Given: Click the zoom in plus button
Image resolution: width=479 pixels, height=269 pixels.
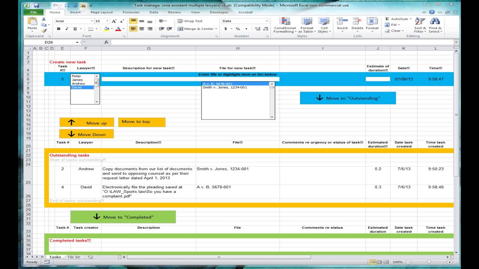Looking at the screenshot, I should (x=449, y=262).
